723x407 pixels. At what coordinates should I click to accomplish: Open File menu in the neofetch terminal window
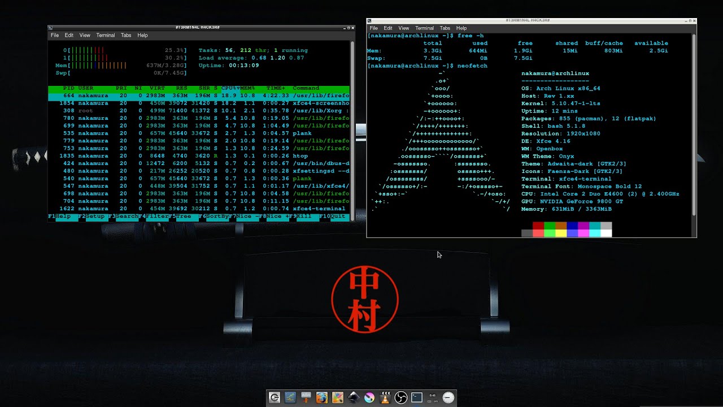coord(374,28)
